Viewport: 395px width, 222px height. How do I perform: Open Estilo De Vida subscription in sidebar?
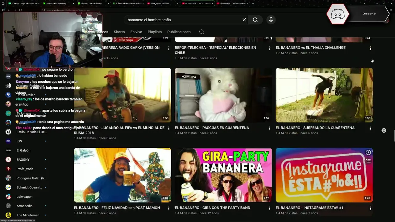click(x=31, y=132)
